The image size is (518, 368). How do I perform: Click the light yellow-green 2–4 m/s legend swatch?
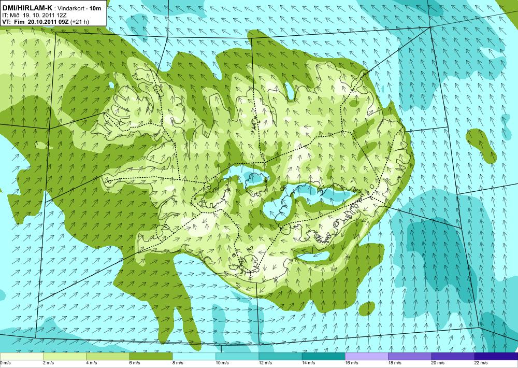click(x=65, y=357)
